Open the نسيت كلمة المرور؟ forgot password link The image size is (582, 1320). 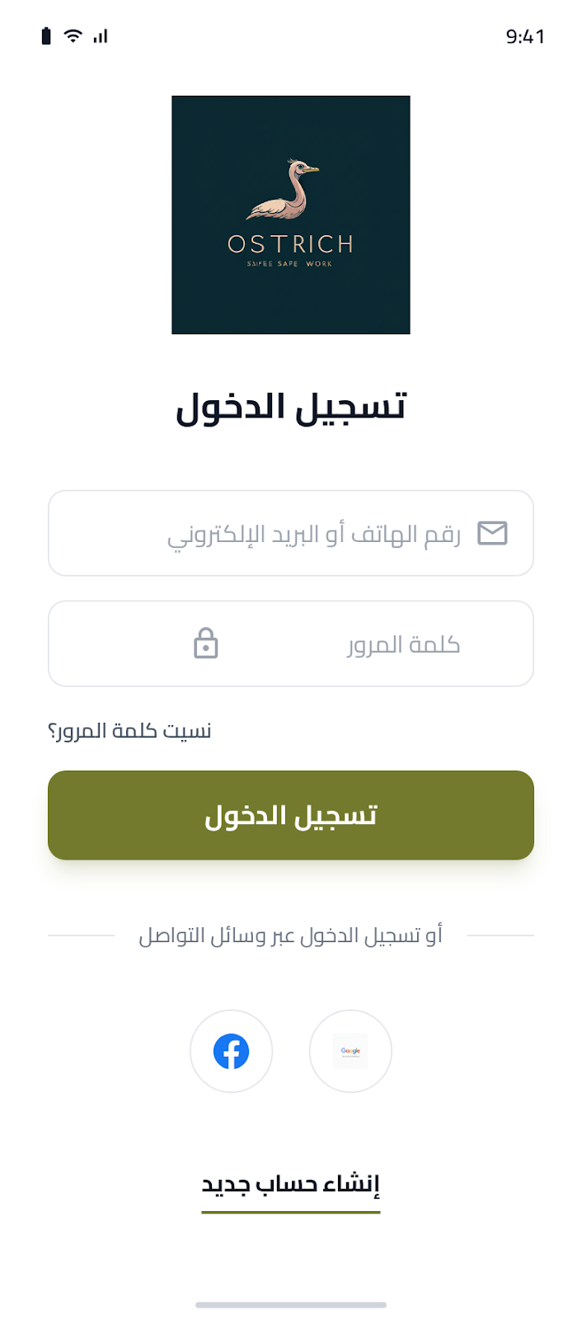tap(129, 729)
